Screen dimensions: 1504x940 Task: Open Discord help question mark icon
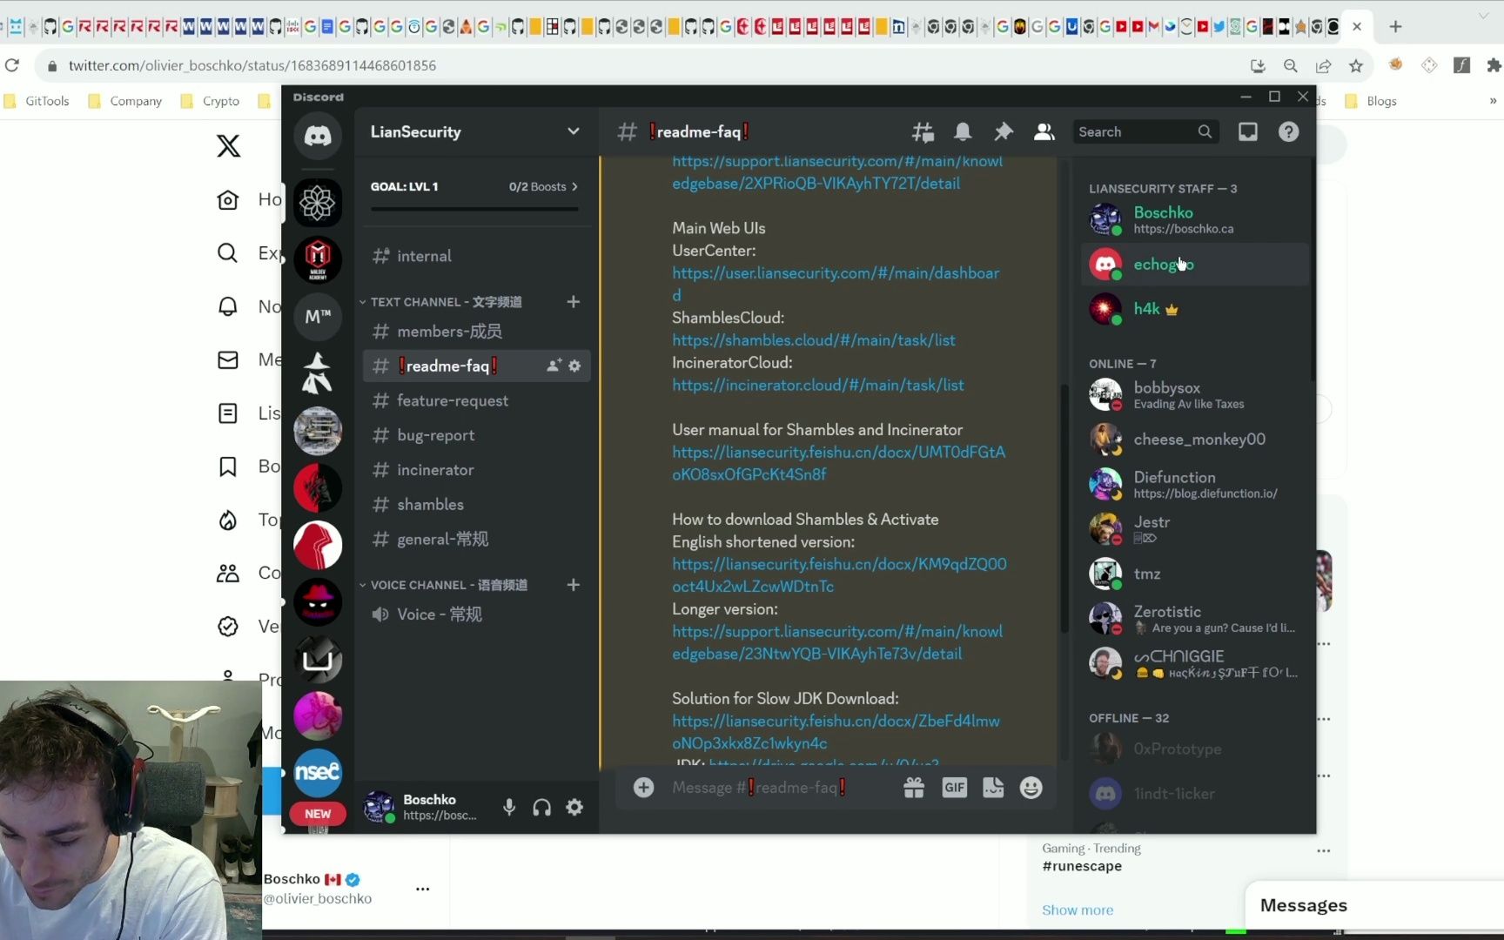pyautogui.click(x=1288, y=132)
